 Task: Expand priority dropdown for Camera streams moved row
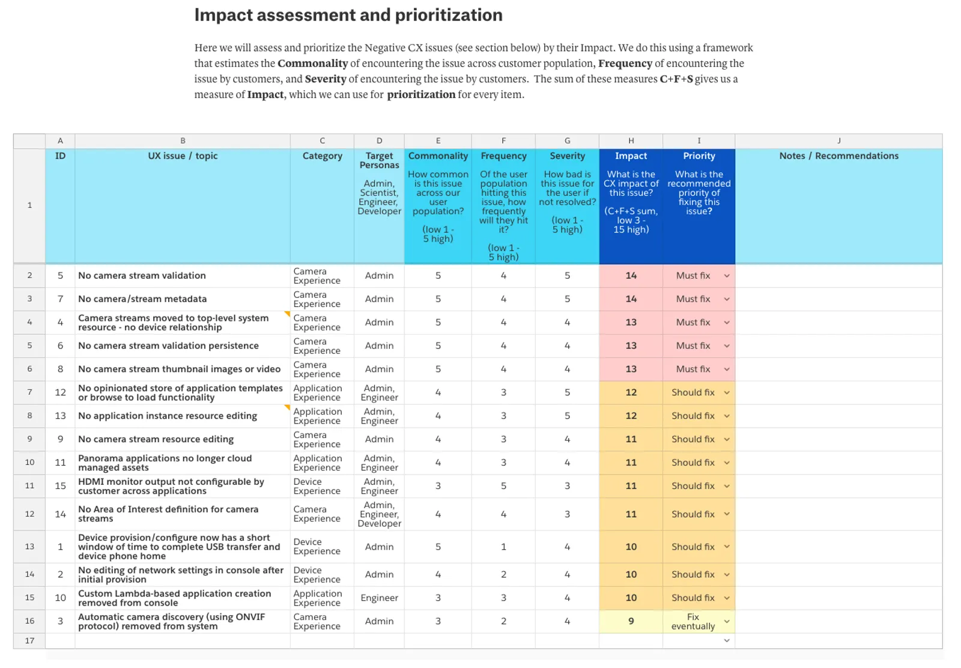click(727, 323)
